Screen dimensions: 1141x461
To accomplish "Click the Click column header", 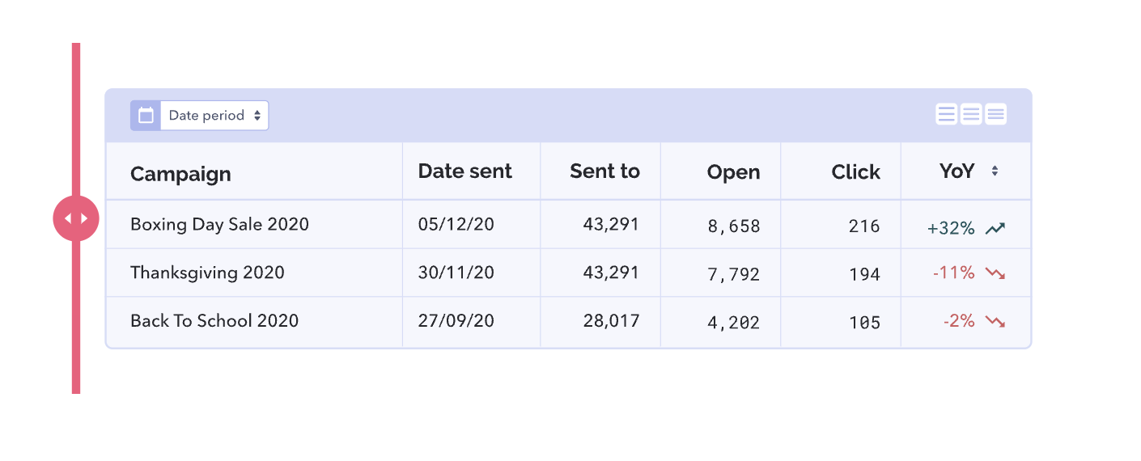I will point(855,172).
